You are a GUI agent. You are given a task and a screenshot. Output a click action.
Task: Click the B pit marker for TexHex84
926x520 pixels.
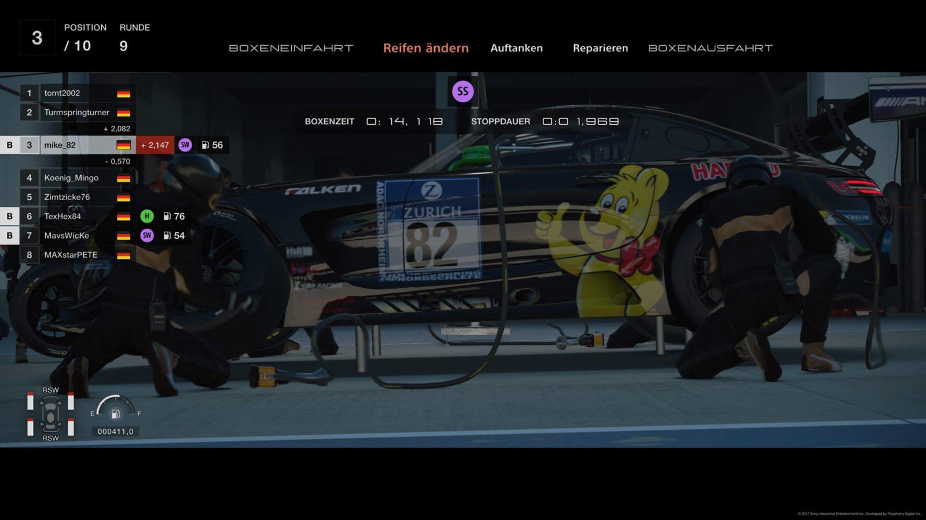click(9, 216)
